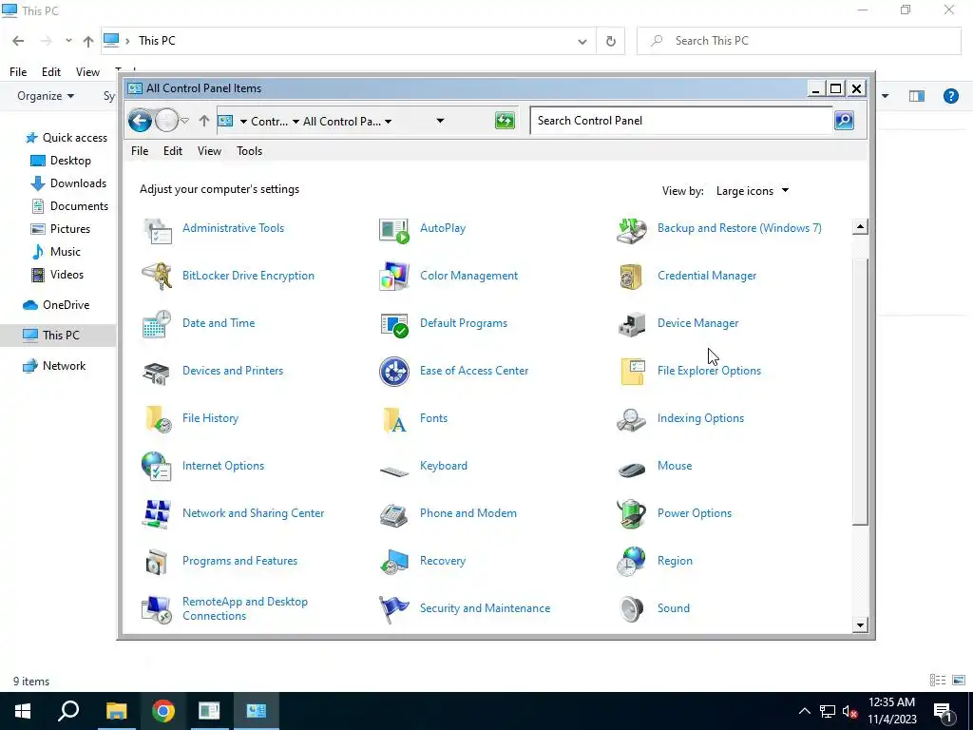The image size is (973, 730).
Task: Open the Tools menu in Control Panel
Action: pos(250,151)
